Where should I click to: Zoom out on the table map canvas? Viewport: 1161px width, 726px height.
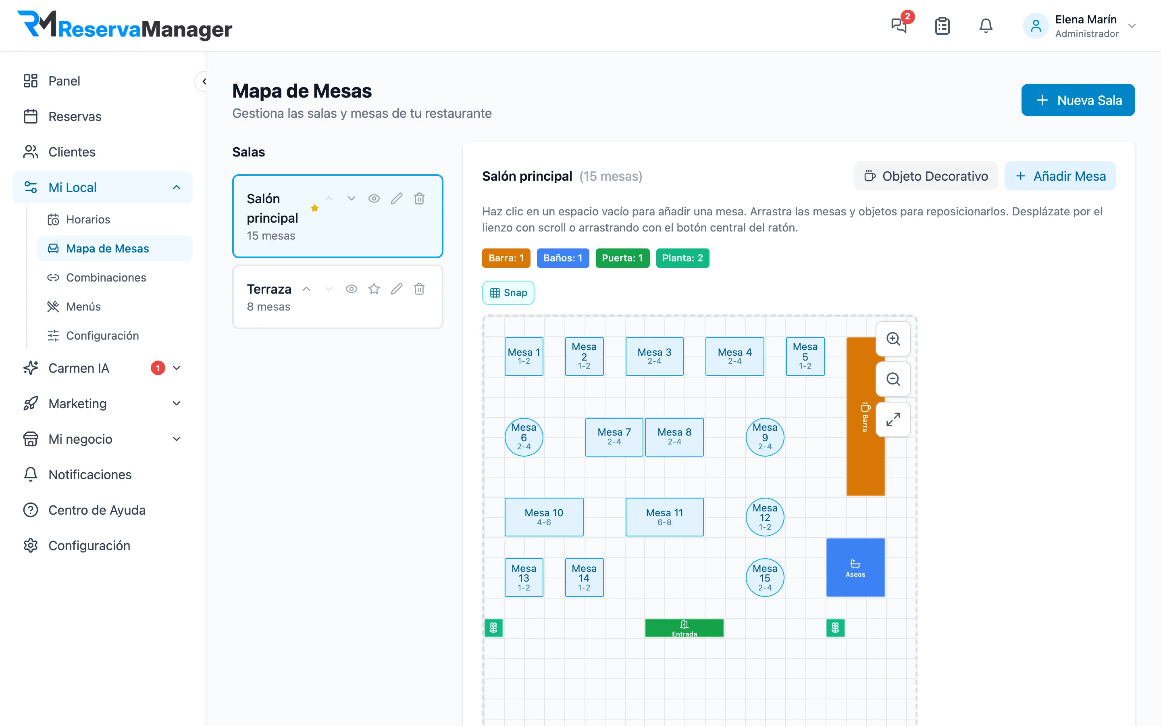coord(893,379)
